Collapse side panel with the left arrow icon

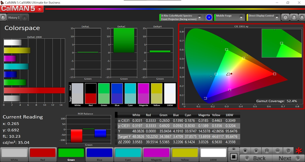tap(302, 17)
